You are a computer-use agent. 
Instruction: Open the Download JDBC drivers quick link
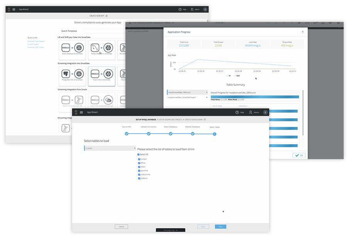pyautogui.click(x=35, y=47)
